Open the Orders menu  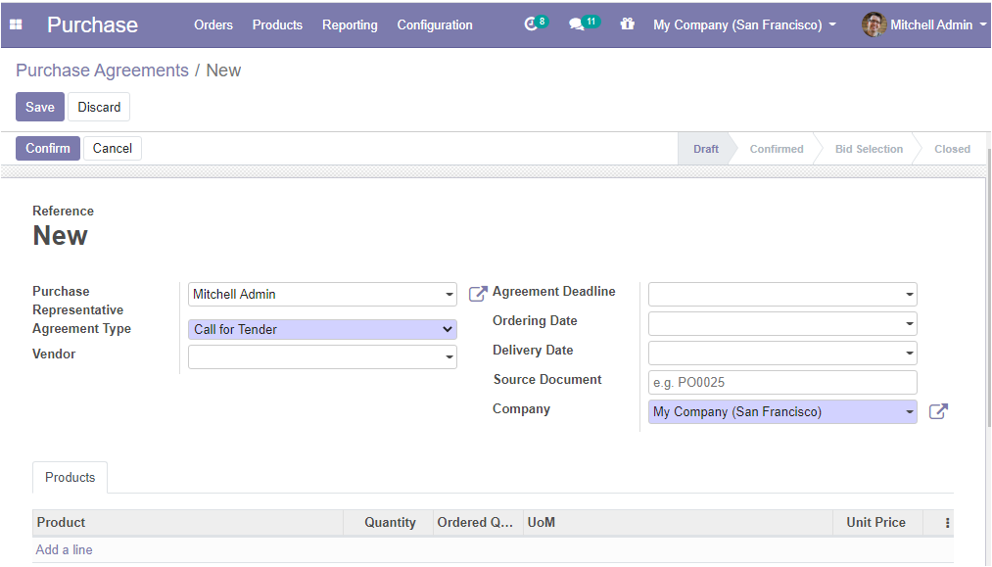(x=213, y=24)
